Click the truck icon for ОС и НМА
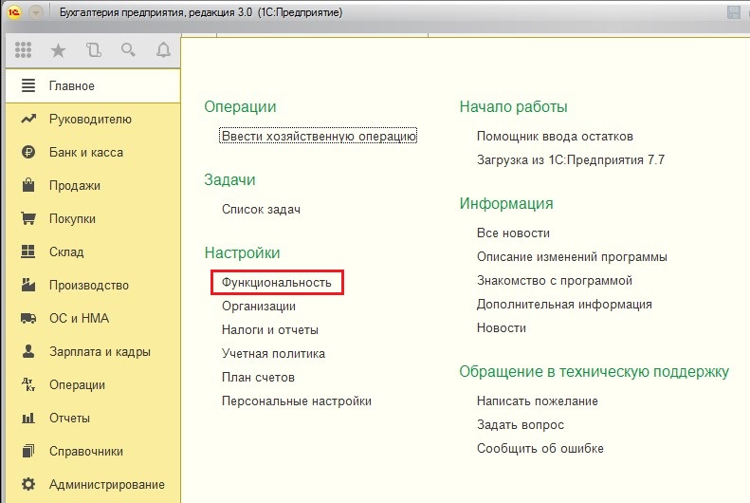 [x=28, y=318]
